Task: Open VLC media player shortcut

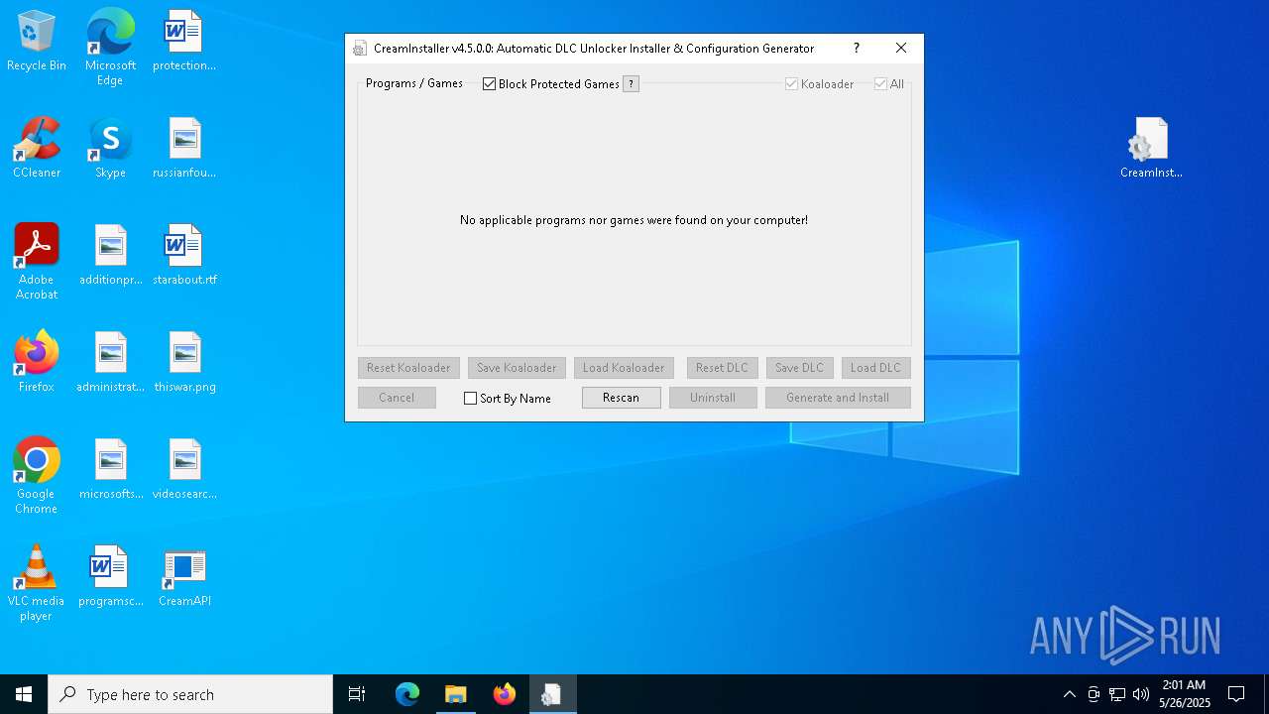Action: (x=36, y=583)
